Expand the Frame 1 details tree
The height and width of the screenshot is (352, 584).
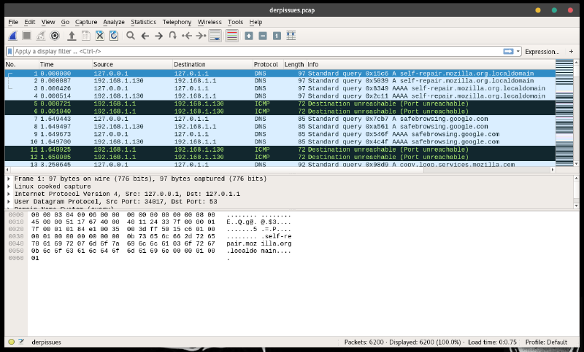coord(9,179)
